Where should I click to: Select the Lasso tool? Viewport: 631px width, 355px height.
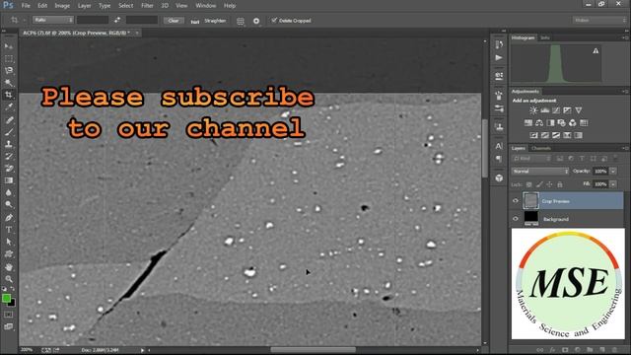coord(9,71)
